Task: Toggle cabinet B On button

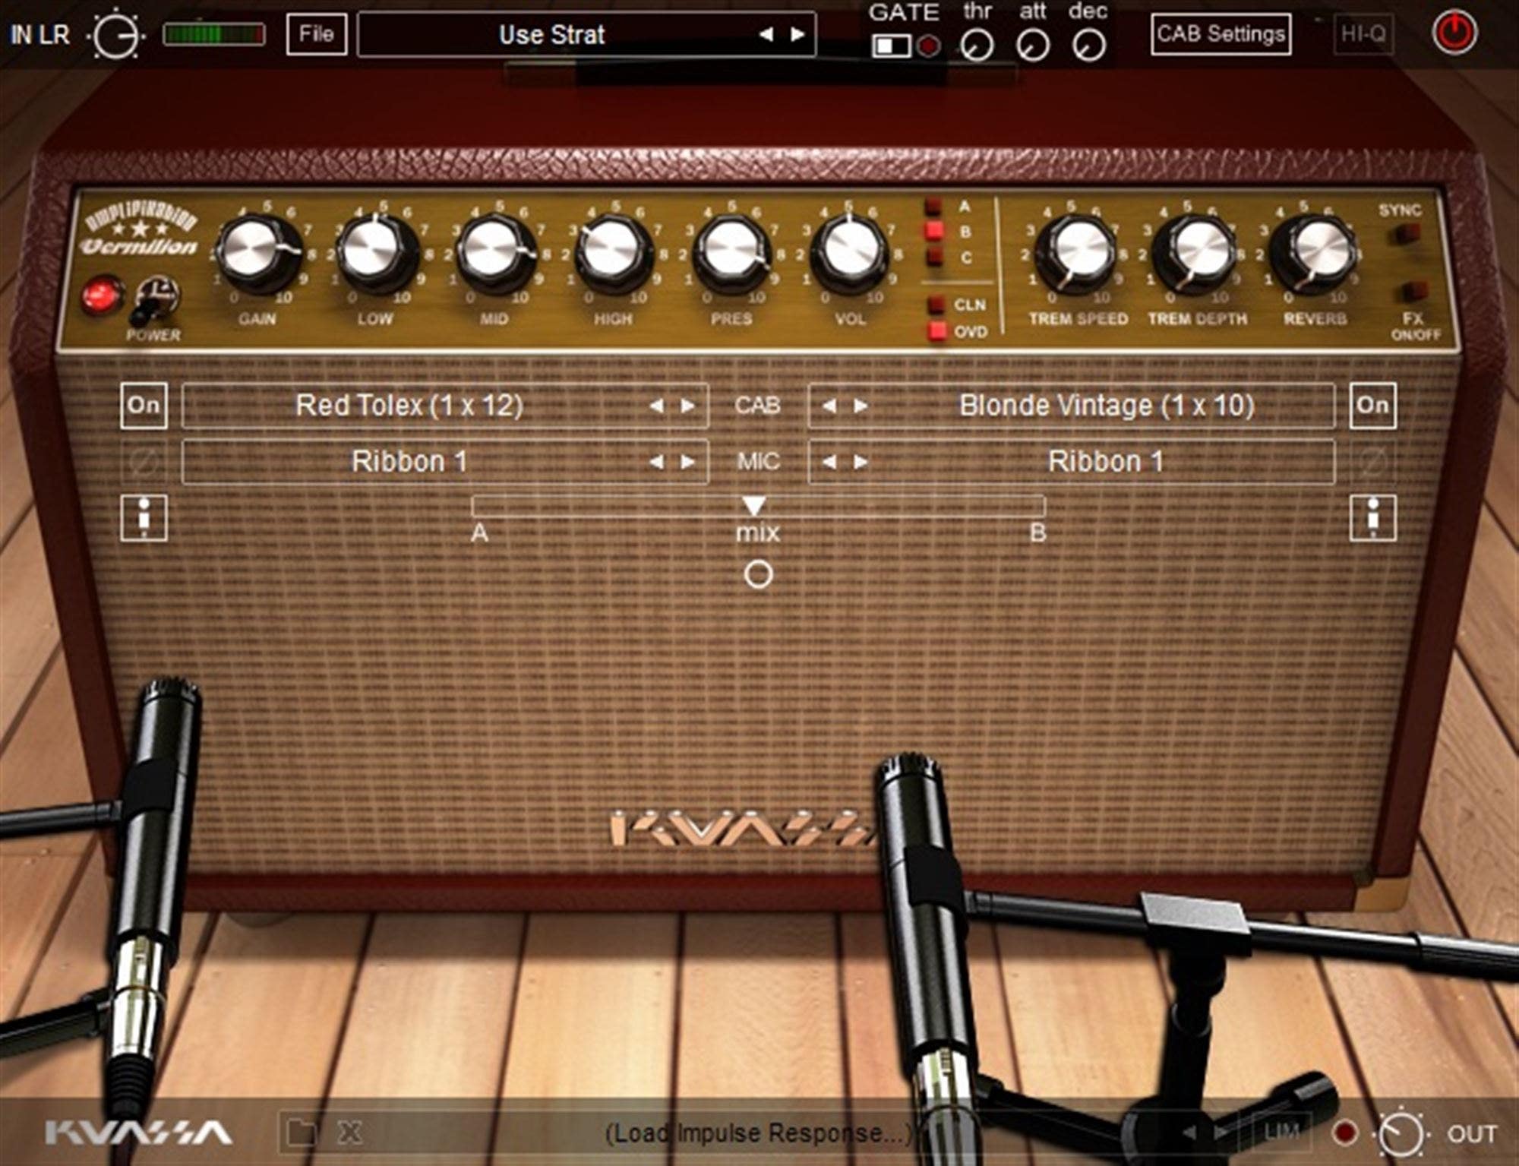Action: [1372, 406]
